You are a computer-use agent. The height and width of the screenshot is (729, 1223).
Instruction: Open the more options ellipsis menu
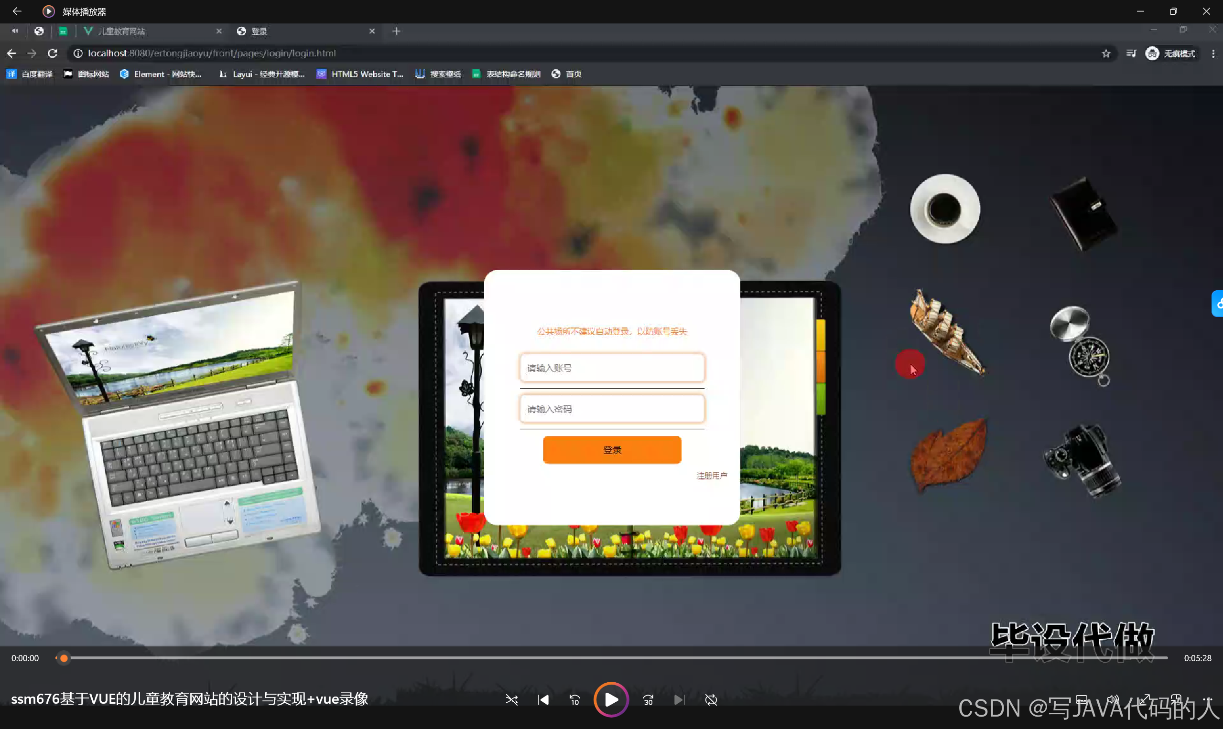click(1208, 699)
